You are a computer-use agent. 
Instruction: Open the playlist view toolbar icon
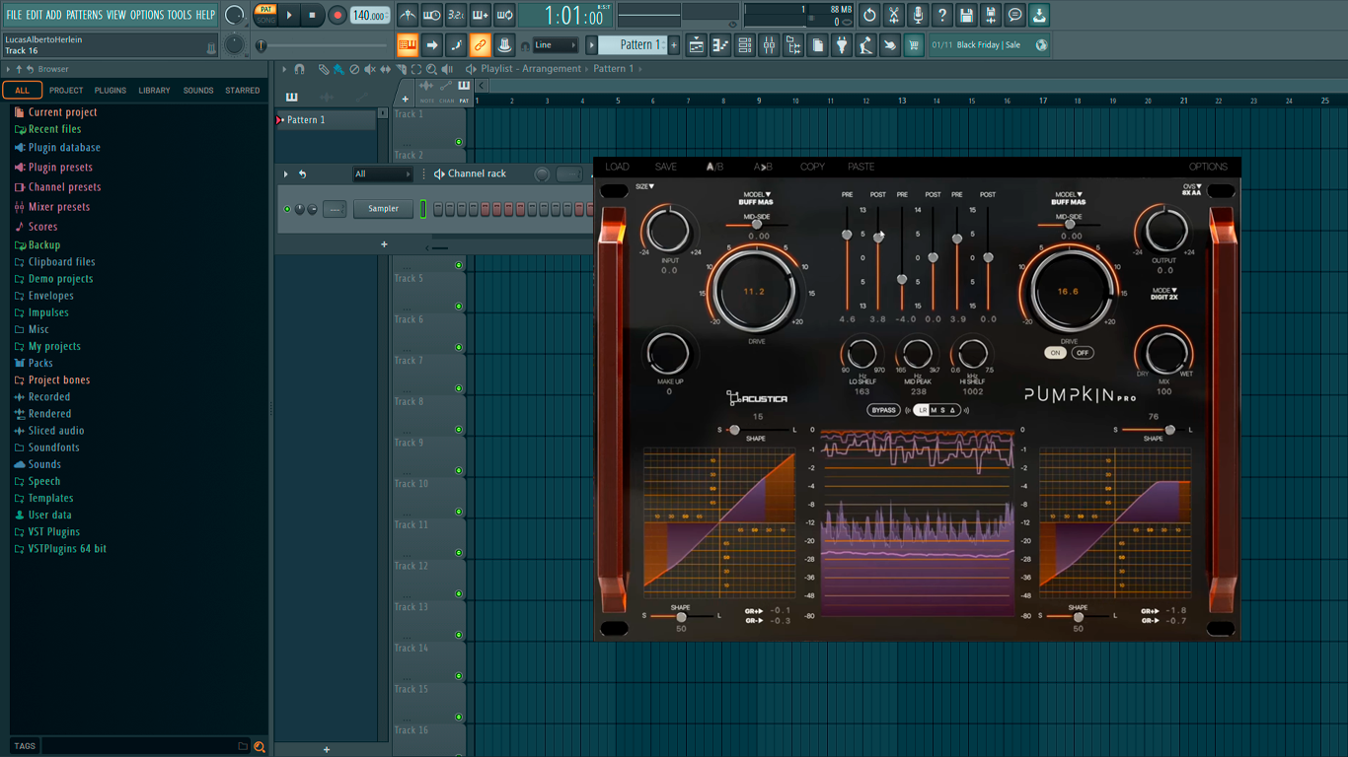tap(697, 45)
